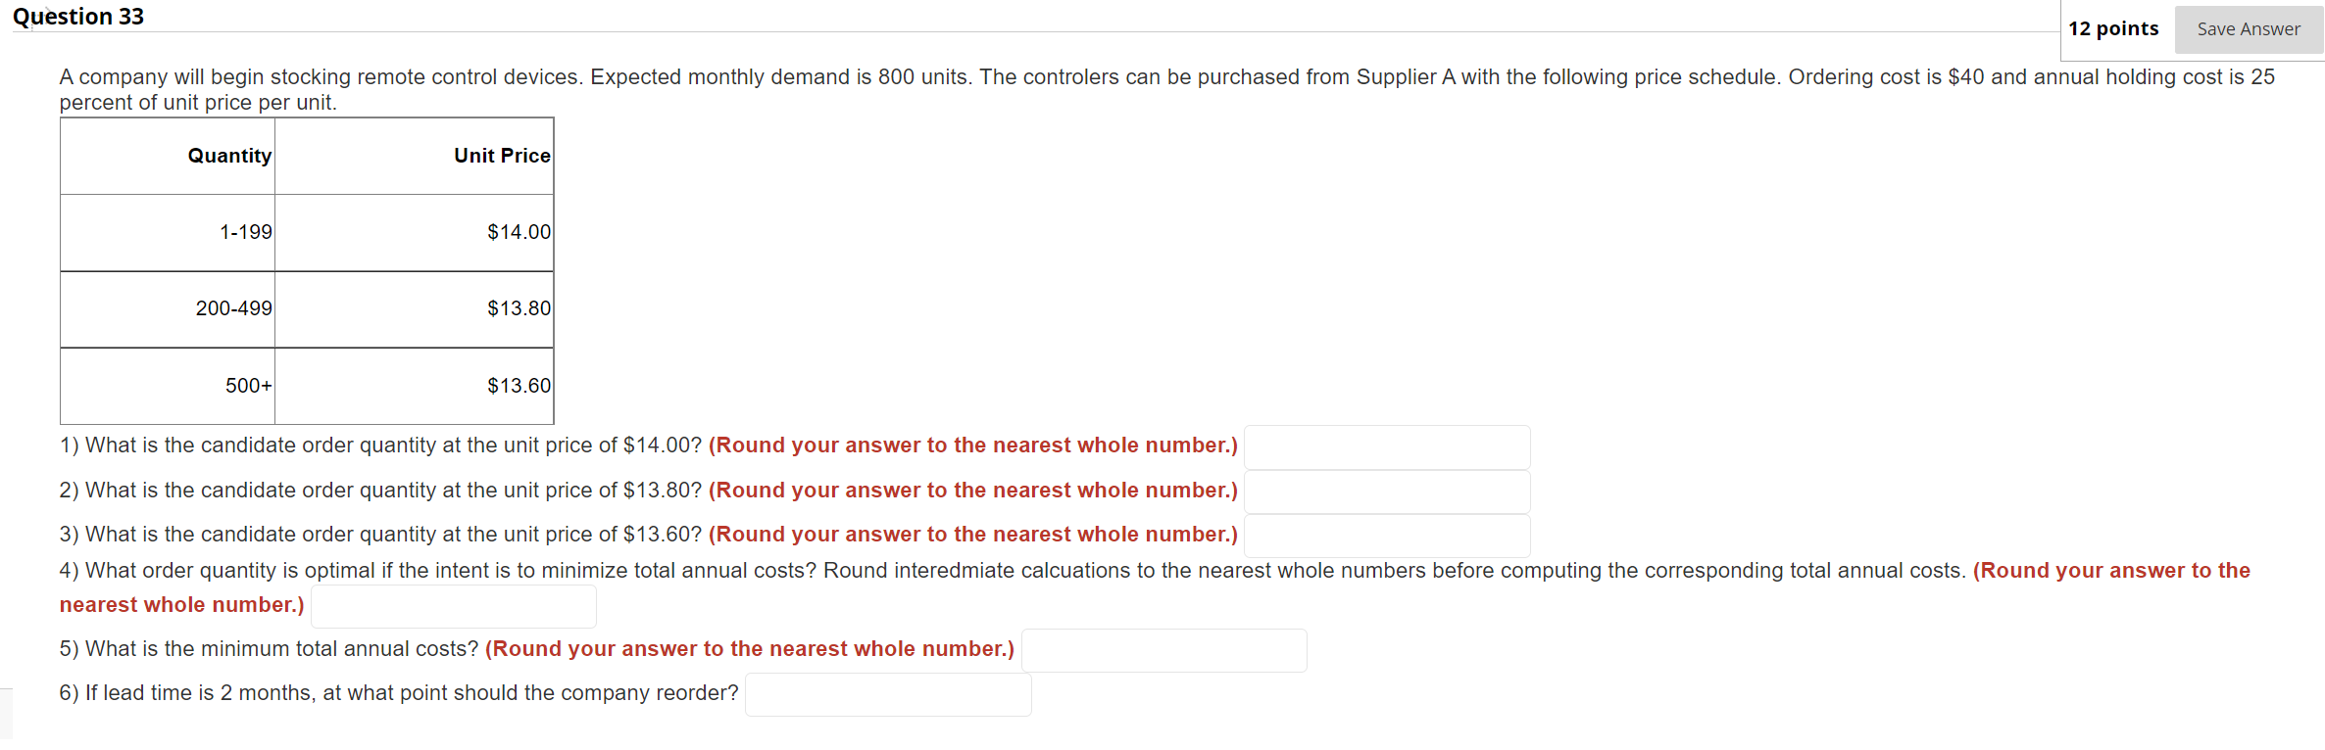
Task: Click the answer field for question 3
Action: (x=1386, y=536)
